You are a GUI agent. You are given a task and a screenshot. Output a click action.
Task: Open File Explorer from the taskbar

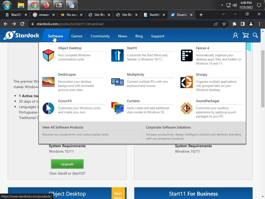point(21,5)
